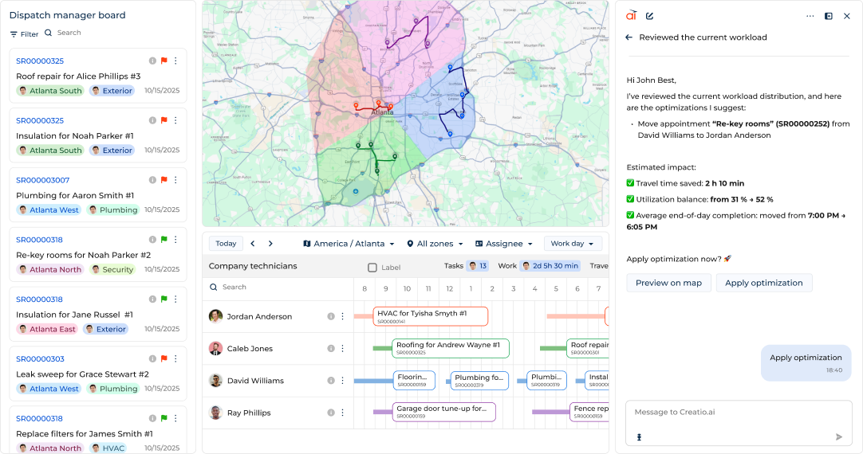863x454 pixels.
Task: Open the three-dot menu for Caleb Jones
Action: coord(343,349)
